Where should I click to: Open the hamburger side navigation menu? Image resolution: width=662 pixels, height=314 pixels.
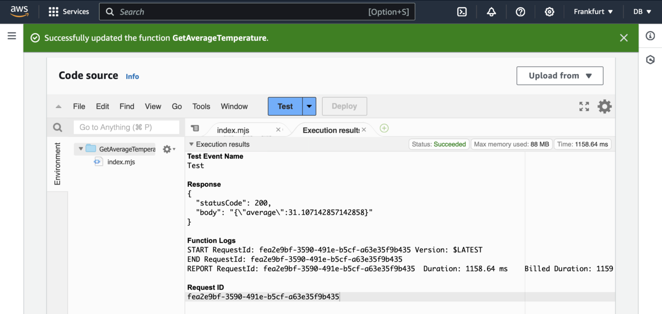(x=11, y=36)
